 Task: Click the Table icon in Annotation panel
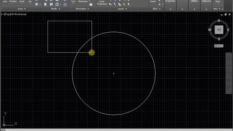pos(91,4)
